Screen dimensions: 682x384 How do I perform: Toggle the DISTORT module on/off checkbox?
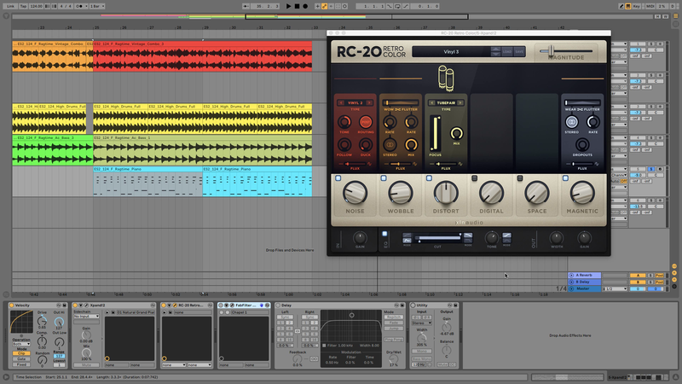click(x=429, y=178)
